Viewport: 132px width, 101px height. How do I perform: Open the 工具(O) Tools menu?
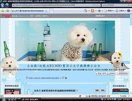121,11
